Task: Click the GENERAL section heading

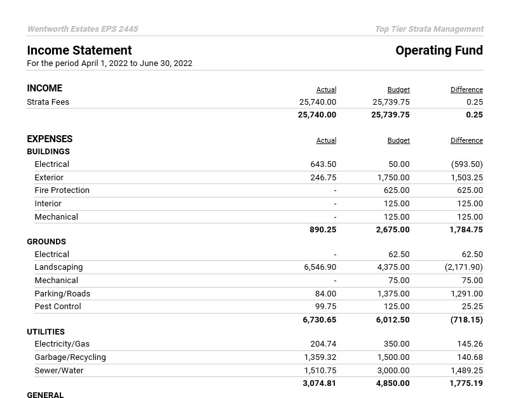Action: click(x=45, y=395)
